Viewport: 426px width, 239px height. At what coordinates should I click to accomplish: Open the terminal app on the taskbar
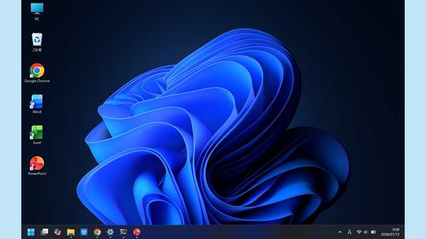(123, 232)
